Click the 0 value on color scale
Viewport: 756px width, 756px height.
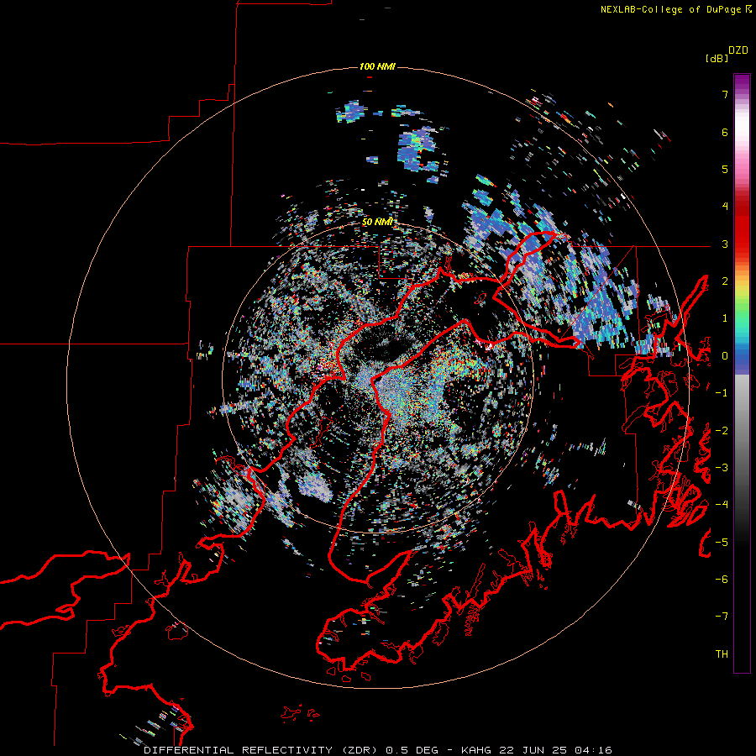coord(725,356)
